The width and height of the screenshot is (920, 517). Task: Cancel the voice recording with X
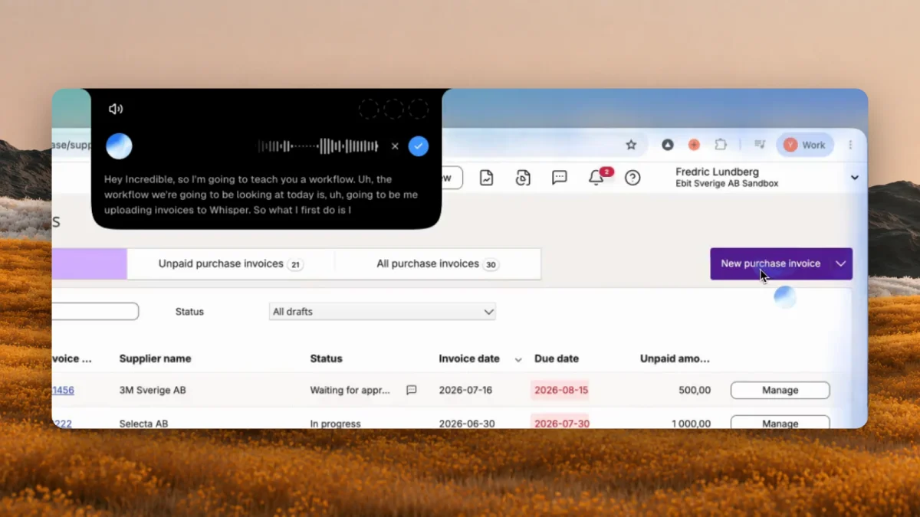pos(395,146)
